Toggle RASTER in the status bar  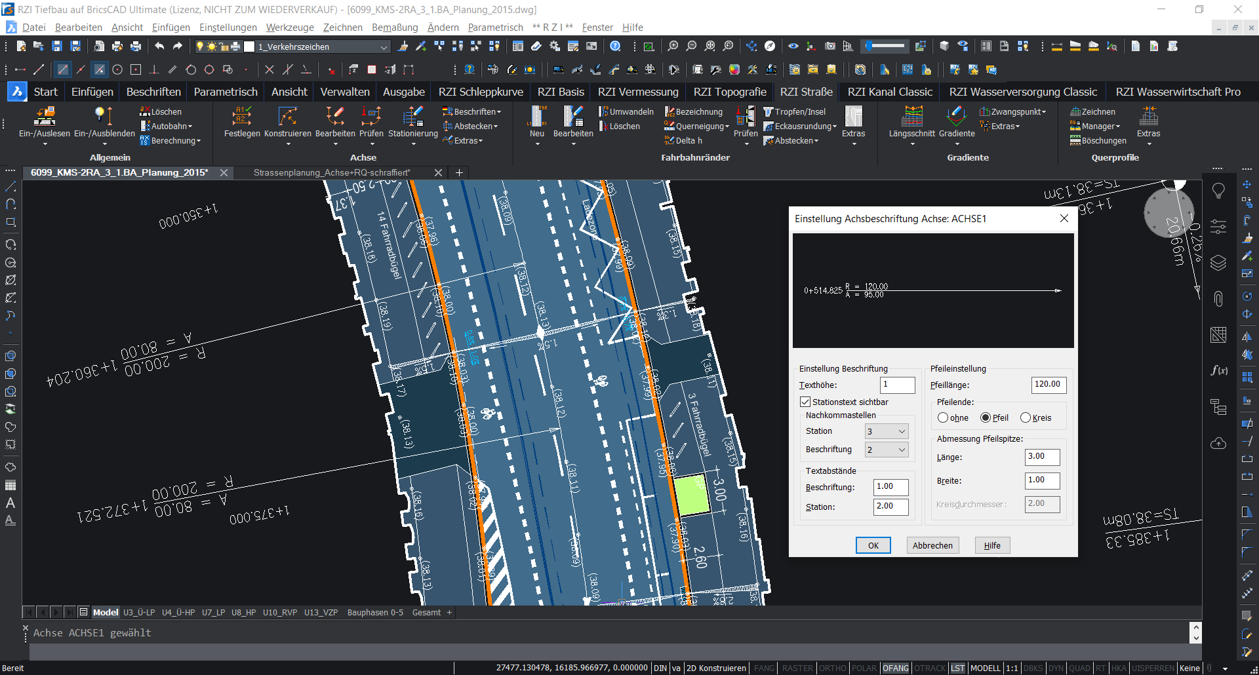pyautogui.click(x=797, y=668)
